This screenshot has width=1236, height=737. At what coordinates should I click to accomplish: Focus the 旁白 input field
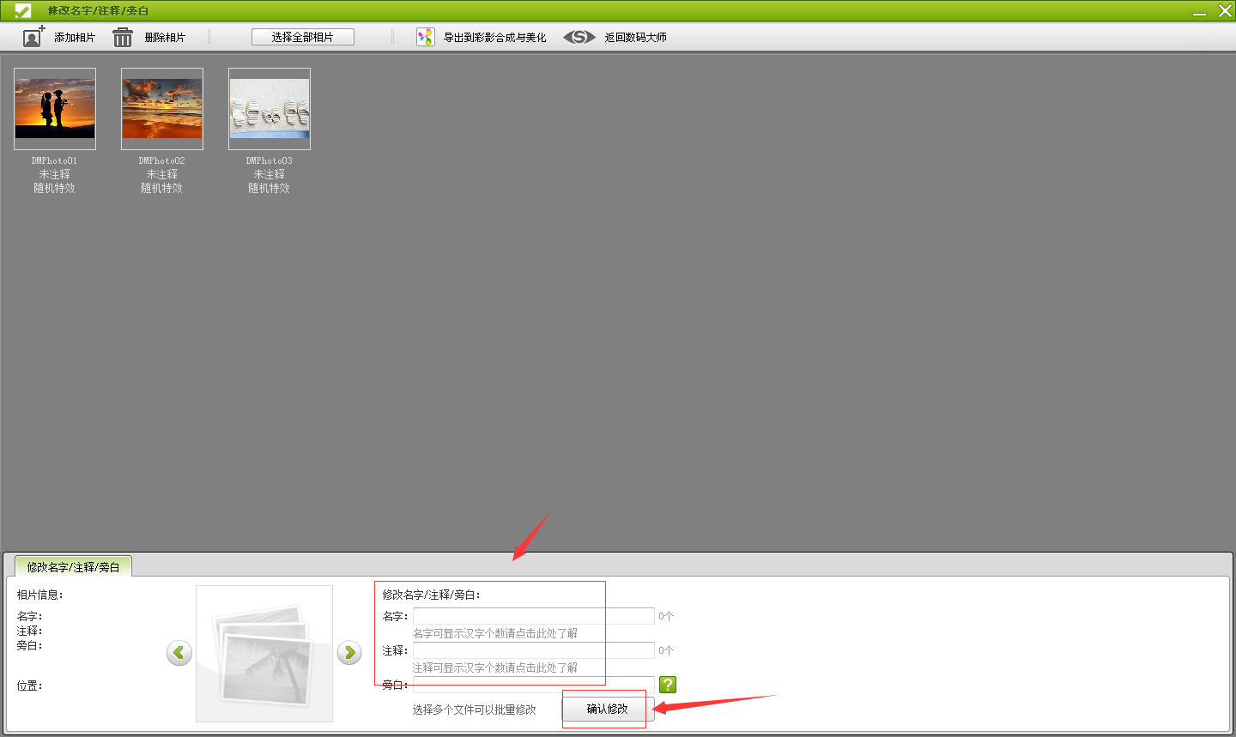click(x=533, y=685)
